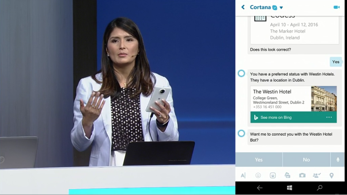Image resolution: width=347 pixels, height=195 pixels.
Task: Click the 'Dublin, Ireland' location text
Action: tap(285, 38)
